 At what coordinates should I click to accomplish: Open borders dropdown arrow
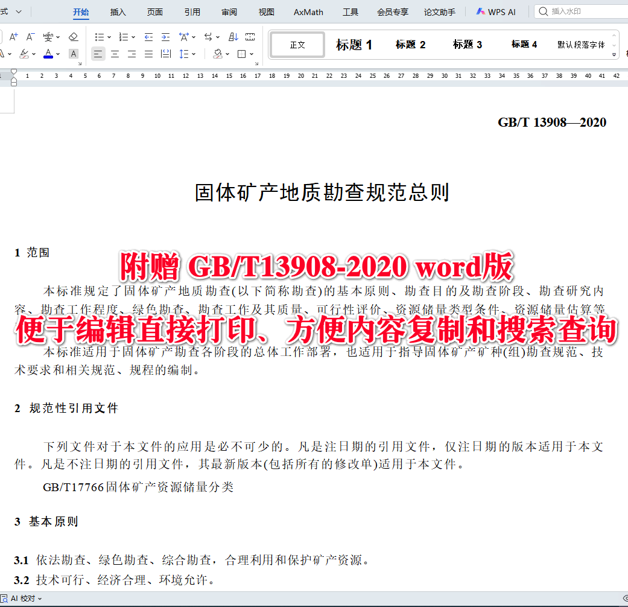[252, 54]
